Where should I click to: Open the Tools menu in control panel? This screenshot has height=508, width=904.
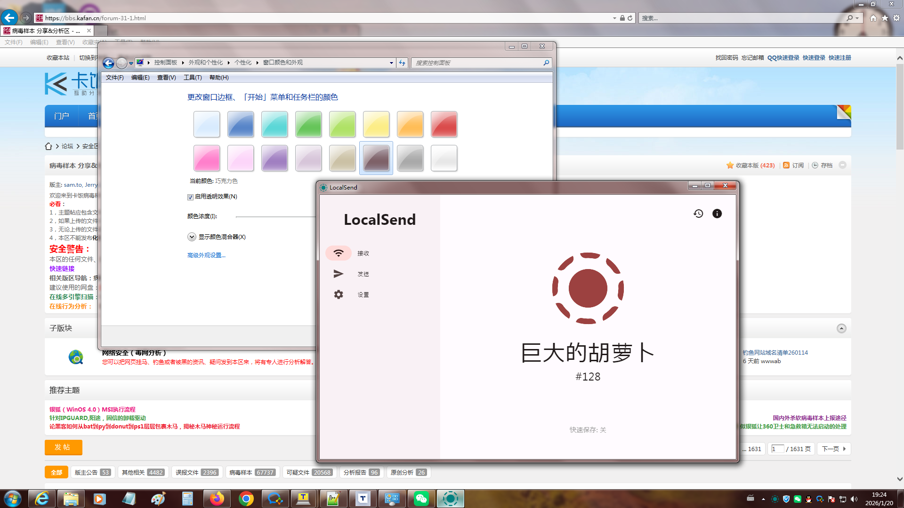[192, 78]
